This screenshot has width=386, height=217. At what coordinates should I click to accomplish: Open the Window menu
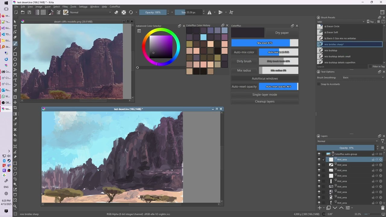tap(95, 7)
